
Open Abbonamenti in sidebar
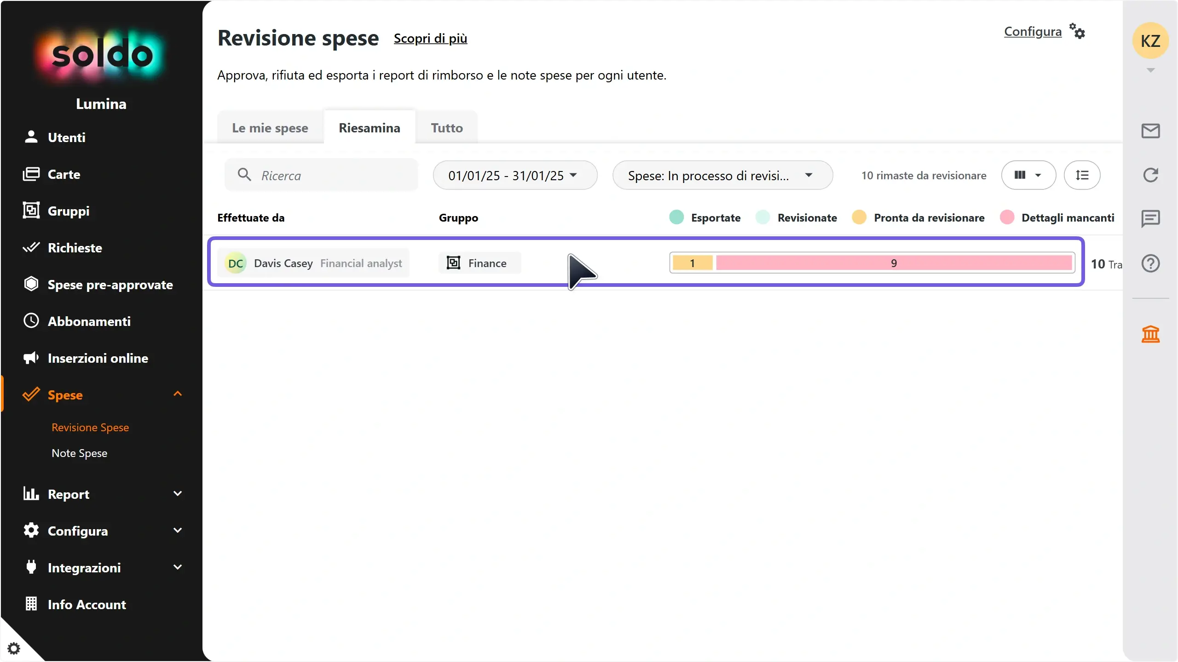[89, 321]
